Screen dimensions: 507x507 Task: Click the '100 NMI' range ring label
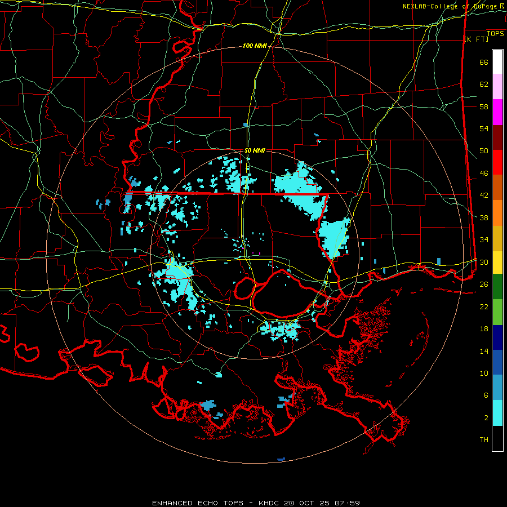click(x=255, y=46)
